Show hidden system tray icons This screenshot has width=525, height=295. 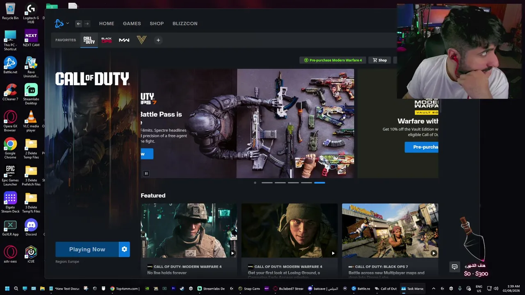pos(434,288)
